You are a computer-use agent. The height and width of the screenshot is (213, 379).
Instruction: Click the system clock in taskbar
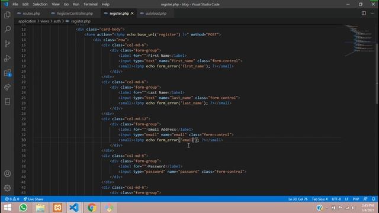click(367, 208)
